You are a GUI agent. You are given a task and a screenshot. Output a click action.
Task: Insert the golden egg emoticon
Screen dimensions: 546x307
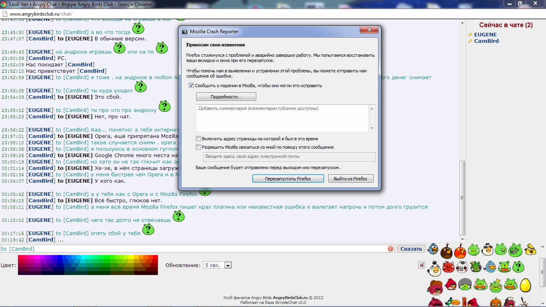(525, 285)
